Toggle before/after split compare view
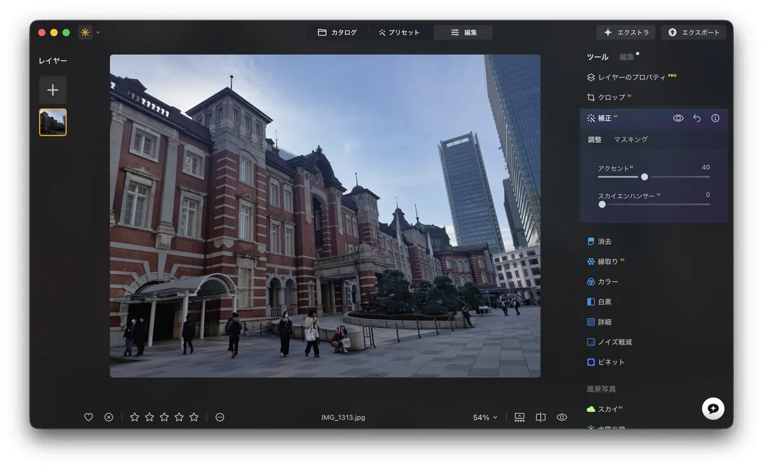This screenshot has width=763, height=468. [540, 417]
